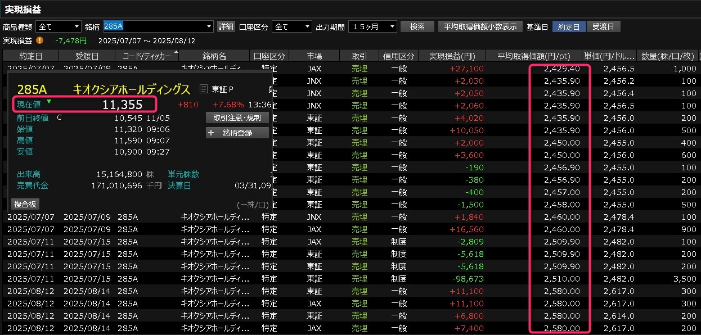This screenshot has width=701, height=335.
Task: Sort by 実現損益(円) column header
Action: (452, 56)
